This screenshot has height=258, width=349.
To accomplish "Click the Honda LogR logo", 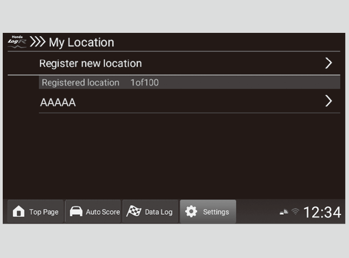I will (x=16, y=42).
